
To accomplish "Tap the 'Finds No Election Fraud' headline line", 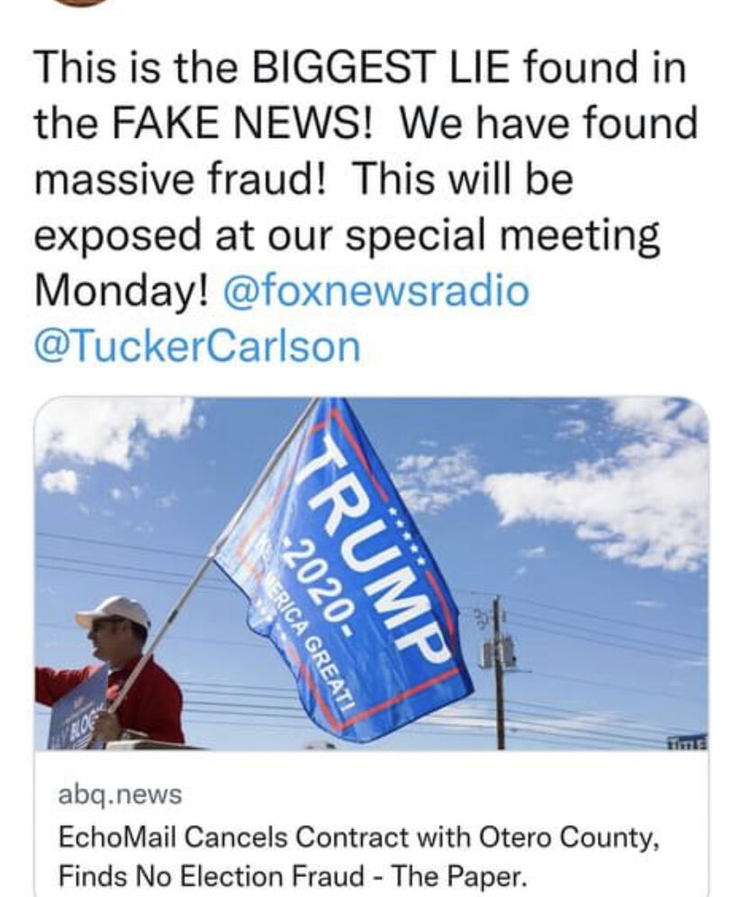I will [x=291, y=875].
